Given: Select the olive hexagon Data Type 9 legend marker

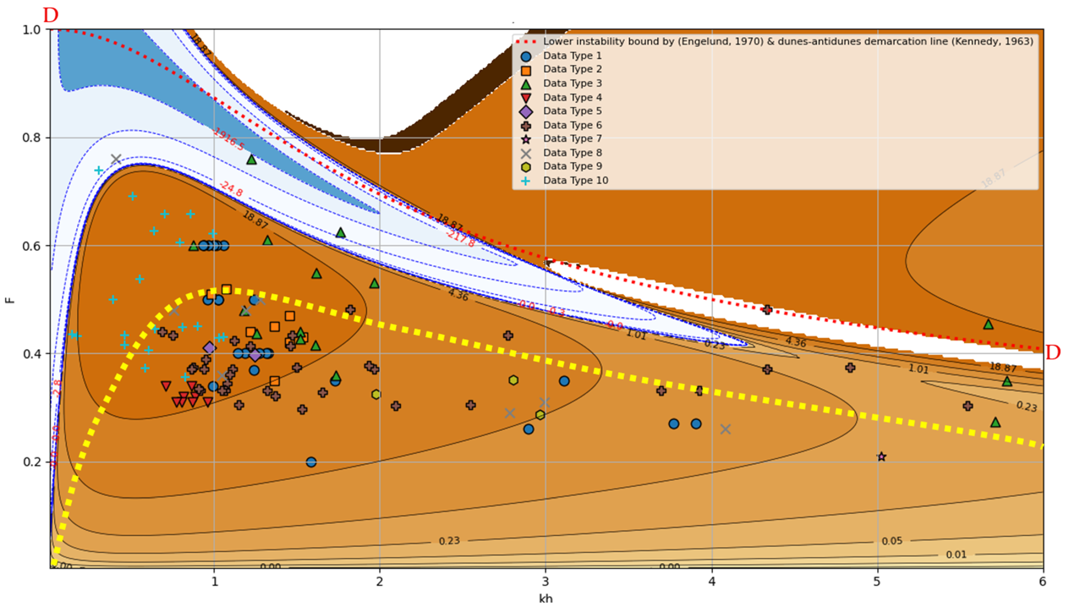Looking at the screenshot, I should click(x=526, y=167).
